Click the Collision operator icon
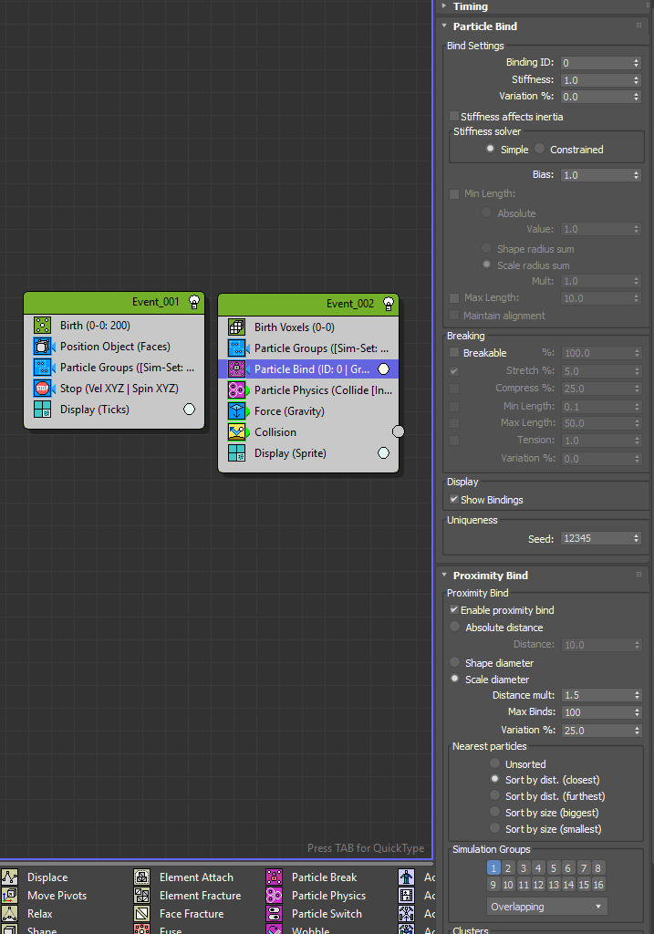The width and height of the screenshot is (654, 934). [237, 432]
